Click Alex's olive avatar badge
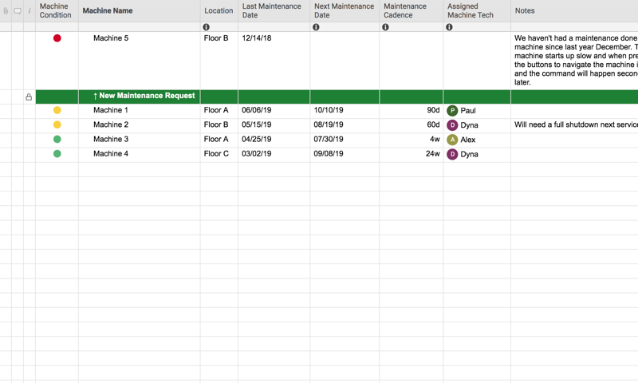This screenshot has width=638, height=383. click(x=452, y=140)
